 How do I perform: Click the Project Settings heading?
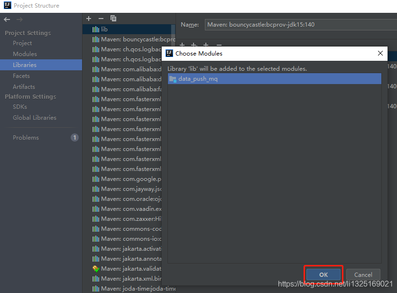(x=28, y=33)
